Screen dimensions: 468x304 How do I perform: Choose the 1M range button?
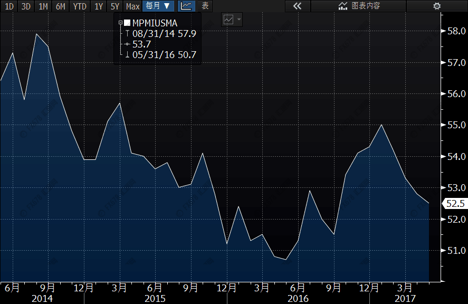point(43,6)
